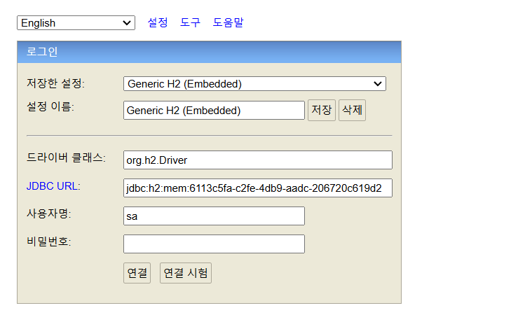
Task: Click the 연결 시험 test connection button
Action: (186, 273)
